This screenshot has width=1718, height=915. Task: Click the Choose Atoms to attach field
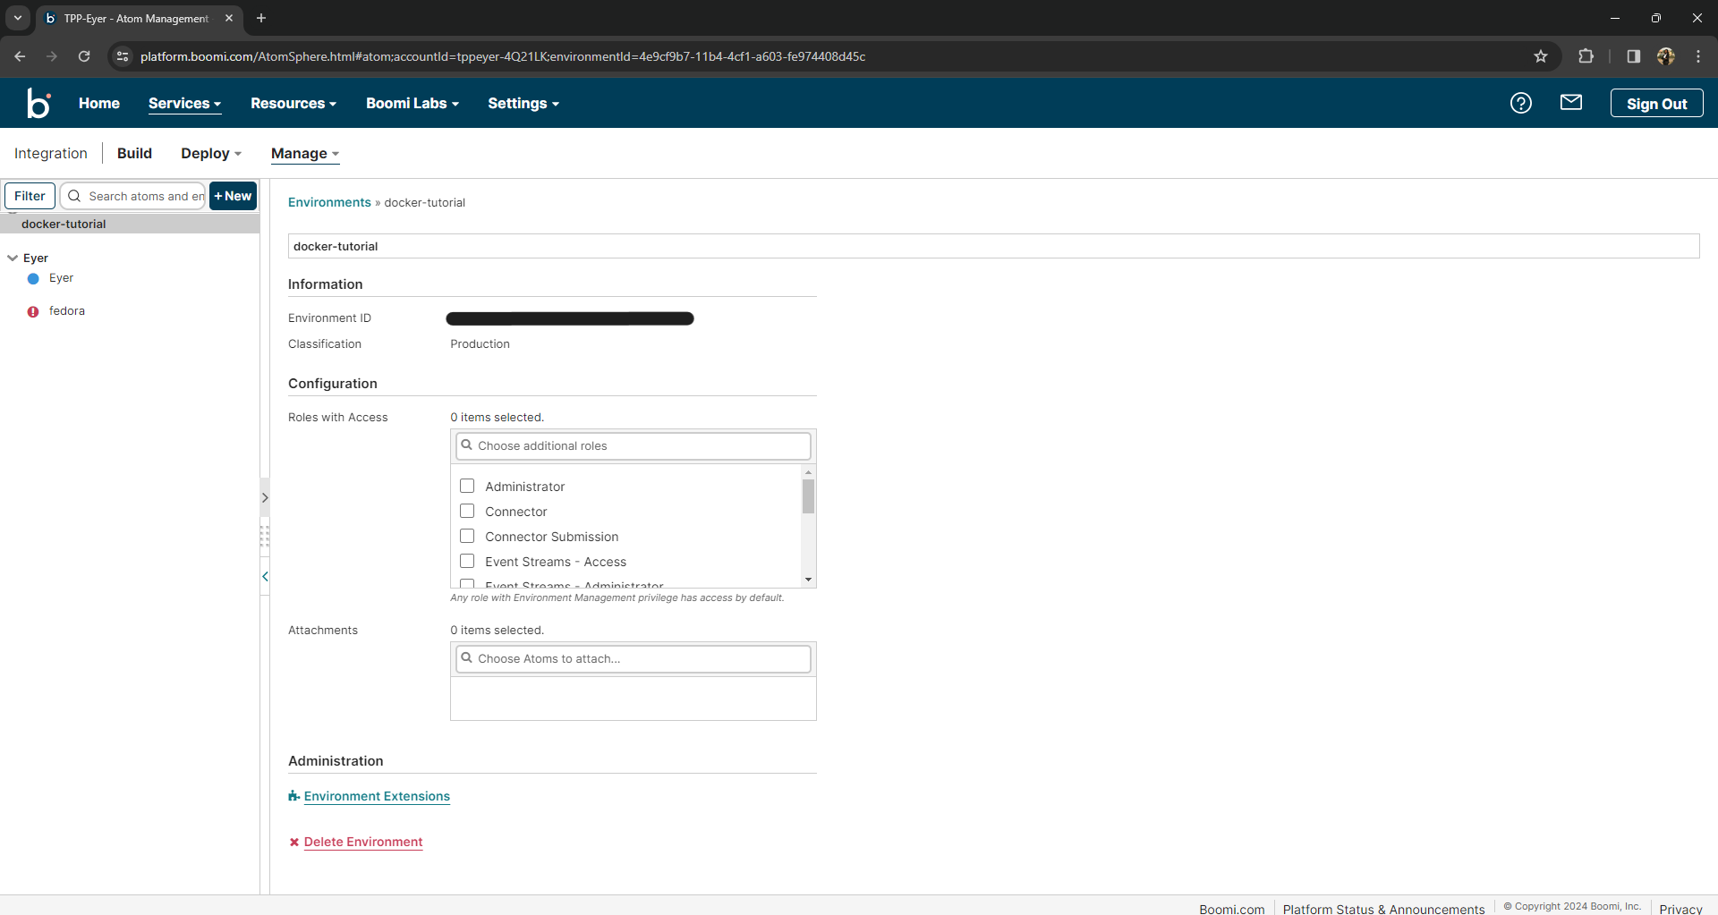pos(634,658)
